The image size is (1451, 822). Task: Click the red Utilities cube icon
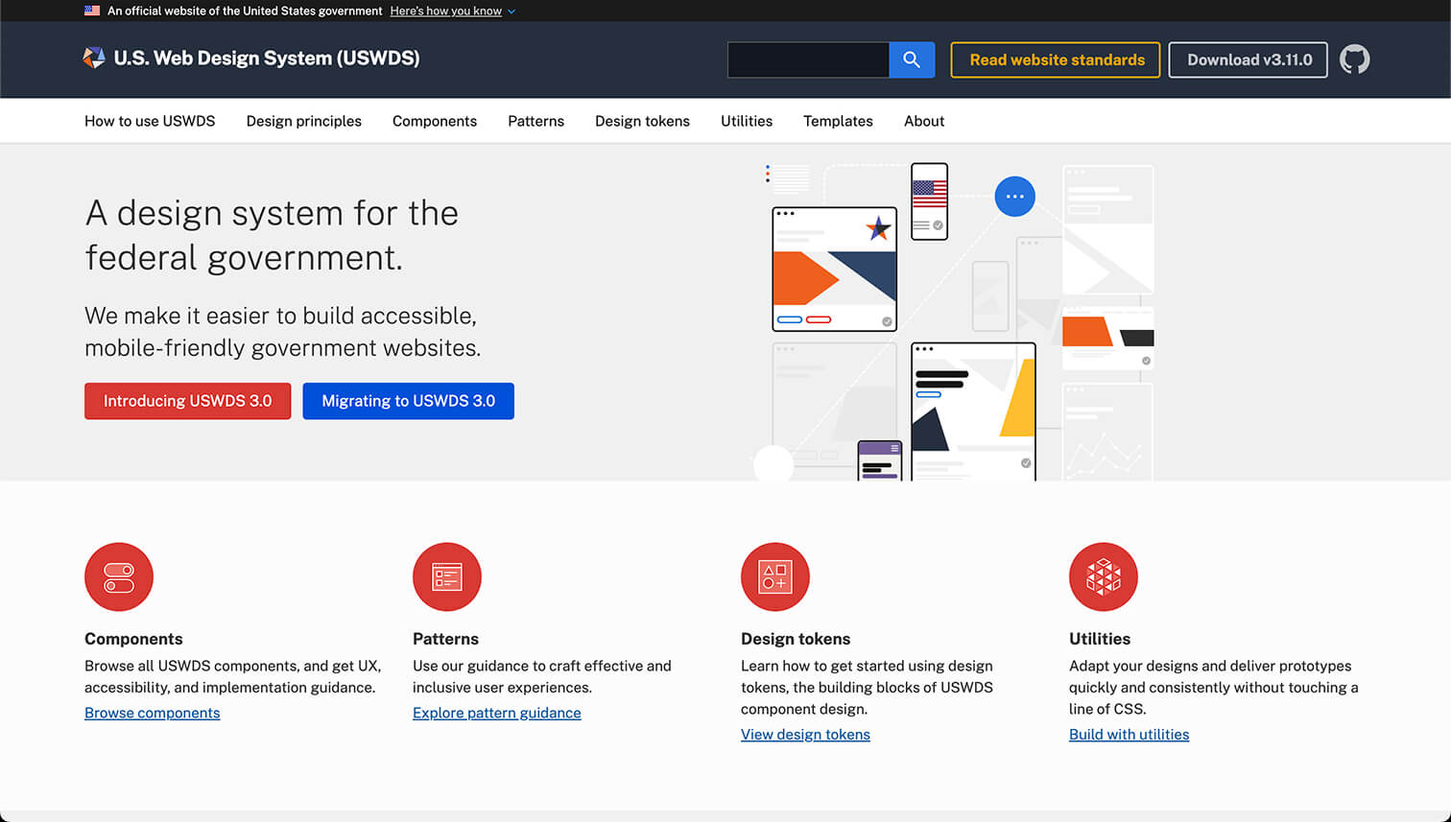(x=1104, y=576)
